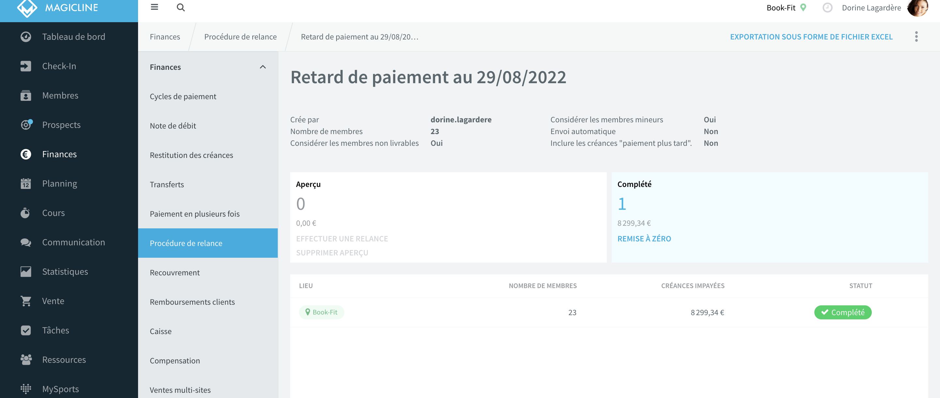This screenshot has height=398, width=940.
Task: Click the MySports dotted icon
Action: (25, 389)
